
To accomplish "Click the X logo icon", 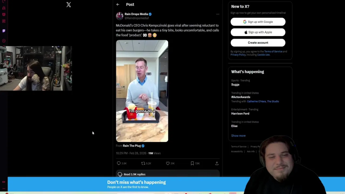I will click(x=69, y=5).
